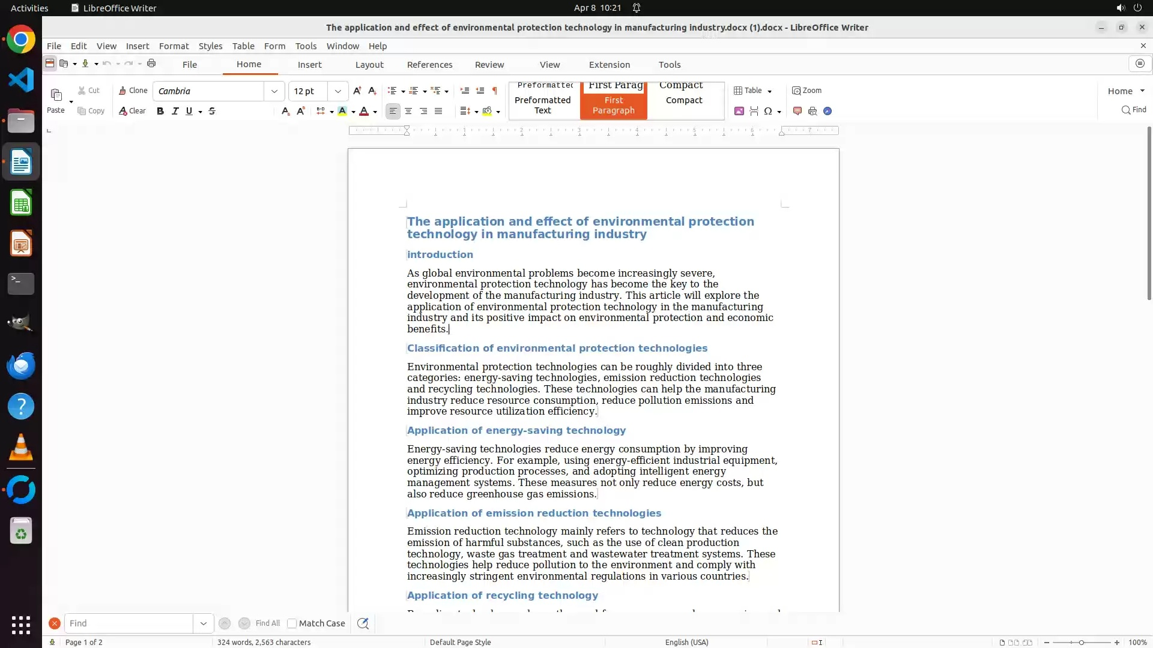Click the highlighting color swatch

click(342, 111)
